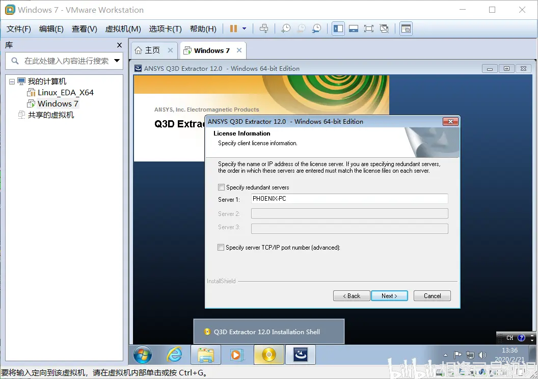Open Windows Explorer from the guest taskbar
538x379 pixels.
205,355
